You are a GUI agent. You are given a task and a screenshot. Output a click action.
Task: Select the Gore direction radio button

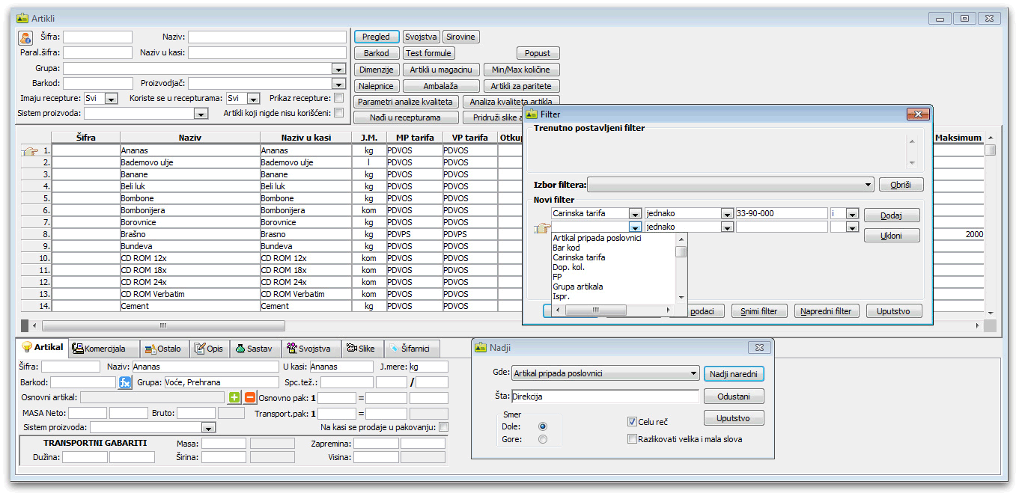(543, 439)
